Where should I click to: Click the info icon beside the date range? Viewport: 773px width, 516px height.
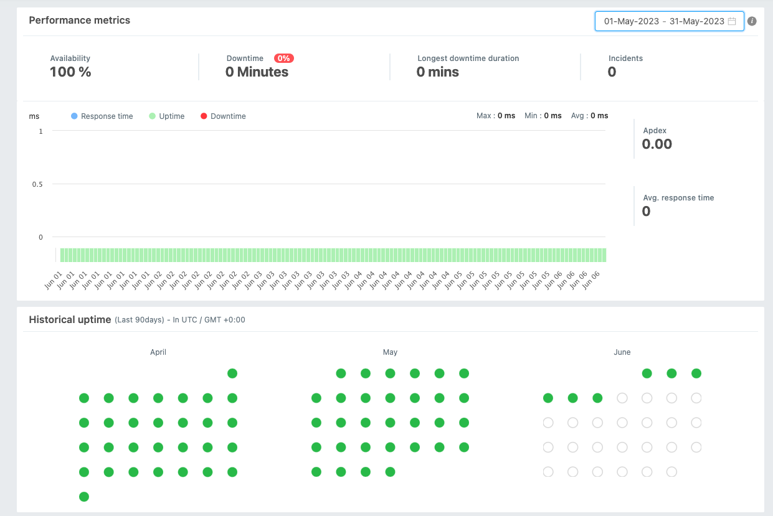tap(751, 21)
